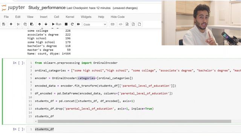This screenshot has height=136, width=241.
Task: Open the Insert menu
Action: [44, 17]
